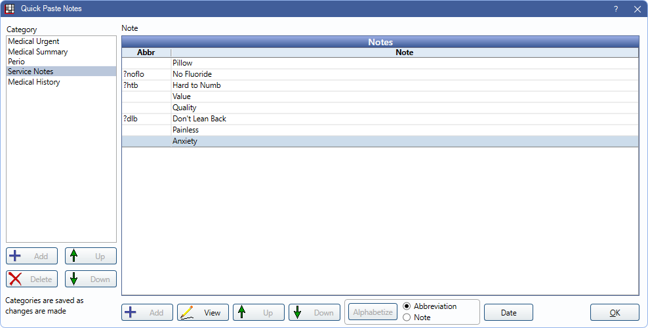Screen dimensions: 648x328
Task: Open the Medical History category
Action: pos(34,82)
